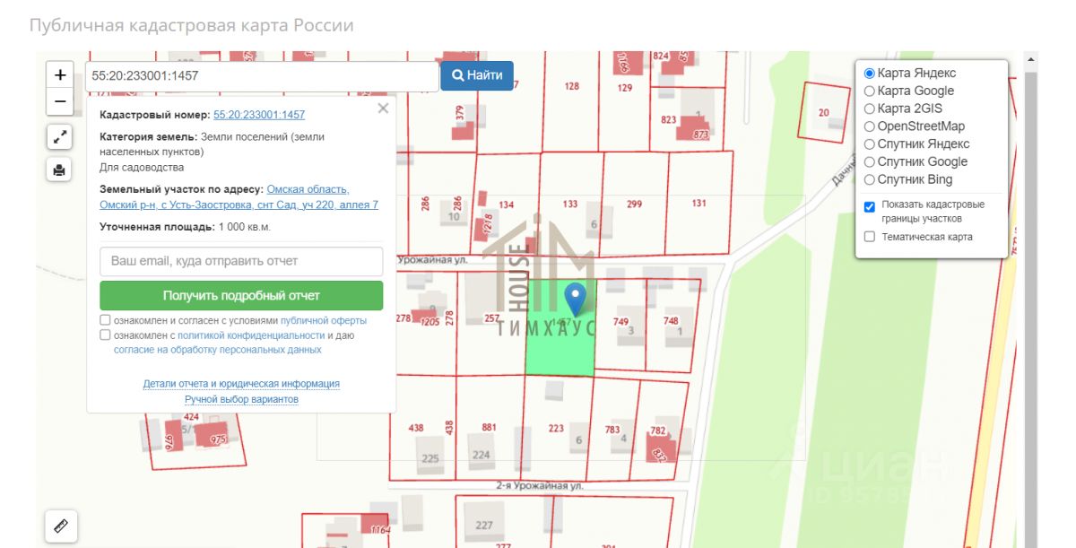Print the map via printer icon
Screen dimensions: 1076x548
[x=60, y=169]
